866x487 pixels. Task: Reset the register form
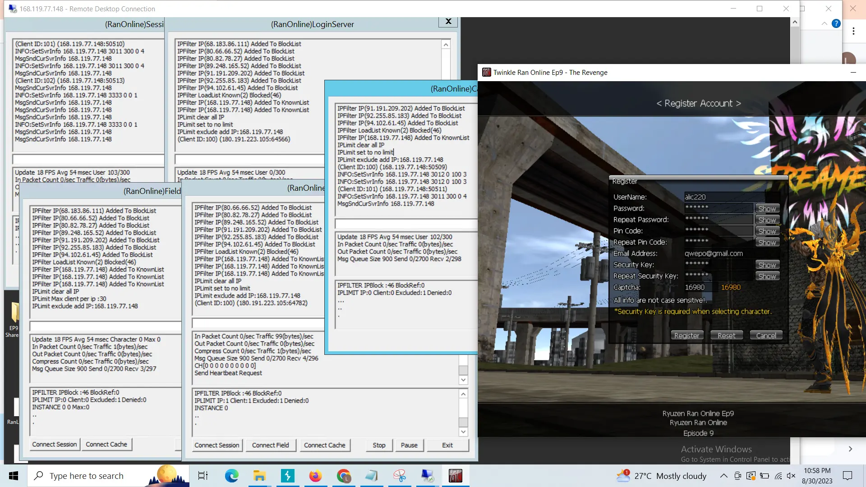pos(726,335)
